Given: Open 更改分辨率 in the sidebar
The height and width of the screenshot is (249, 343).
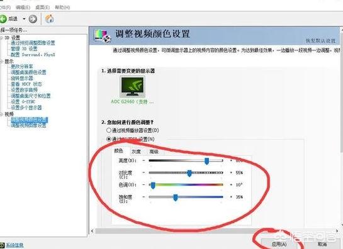Looking at the screenshot, I should (22, 67).
